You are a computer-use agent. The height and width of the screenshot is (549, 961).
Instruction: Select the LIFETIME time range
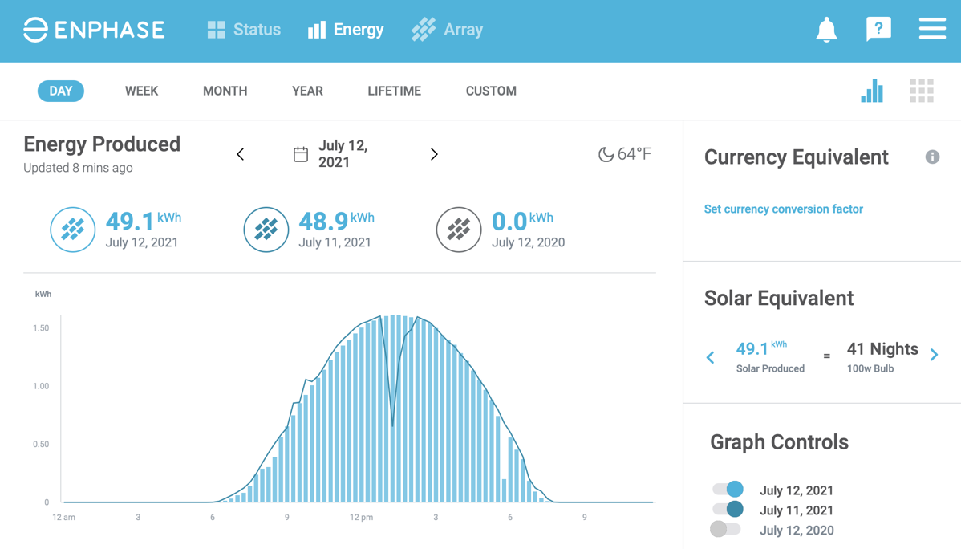tap(394, 91)
